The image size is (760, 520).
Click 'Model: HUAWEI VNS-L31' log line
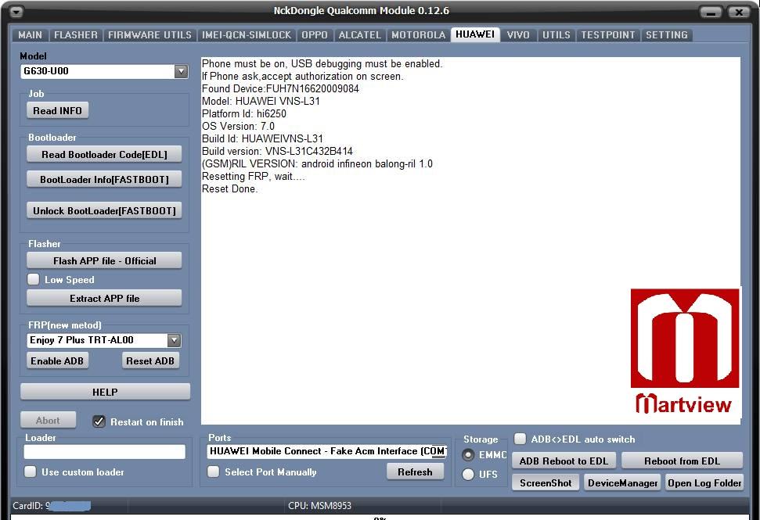pyautogui.click(x=261, y=101)
